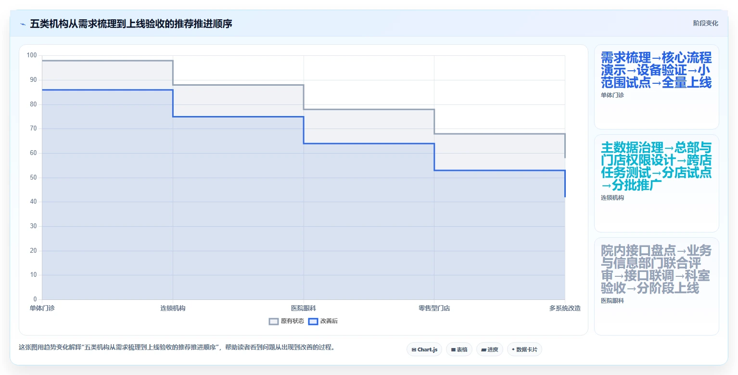The height and width of the screenshot is (375, 738).
Task: Click the blue 改善后 legend color box
Action: (313, 321)
